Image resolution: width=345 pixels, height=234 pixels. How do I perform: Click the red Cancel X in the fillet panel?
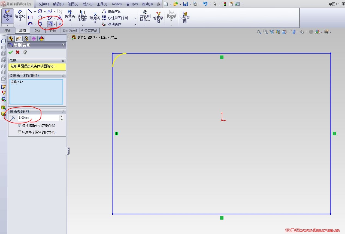coord(18,52)
